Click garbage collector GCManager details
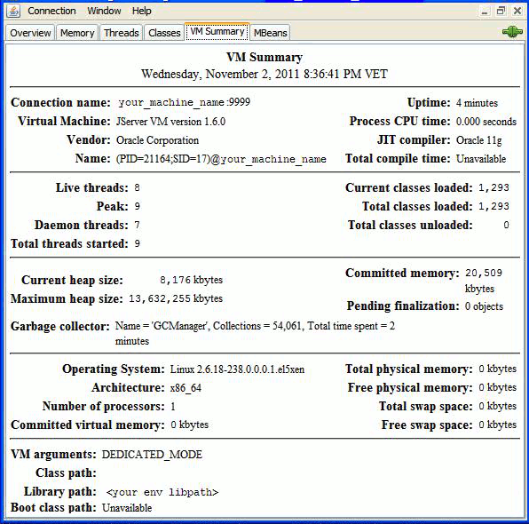The height and width of the screenshot is (524, 529). coord(255,333)
